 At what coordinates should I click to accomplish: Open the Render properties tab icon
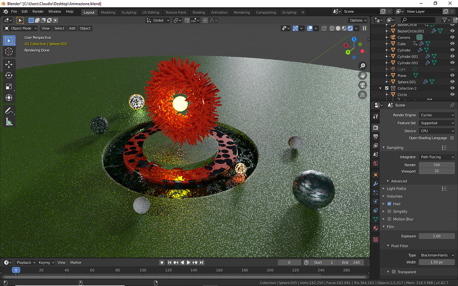tap(376, 127)
